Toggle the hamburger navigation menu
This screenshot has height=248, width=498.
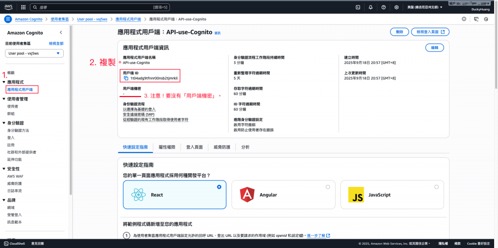(8, 19)
